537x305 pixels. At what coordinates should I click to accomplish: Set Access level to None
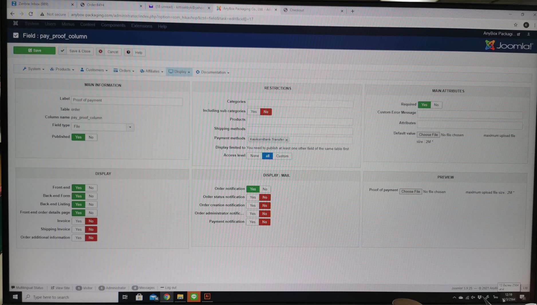(x=254, y=156)
